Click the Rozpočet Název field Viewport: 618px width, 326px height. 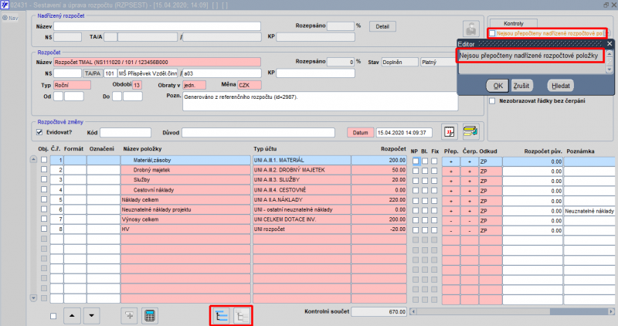tap(158, 63)
